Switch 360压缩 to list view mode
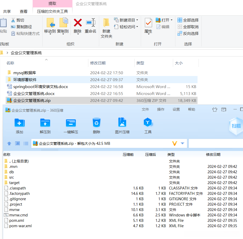The image size is (243, 239). (x=26, y=144)
